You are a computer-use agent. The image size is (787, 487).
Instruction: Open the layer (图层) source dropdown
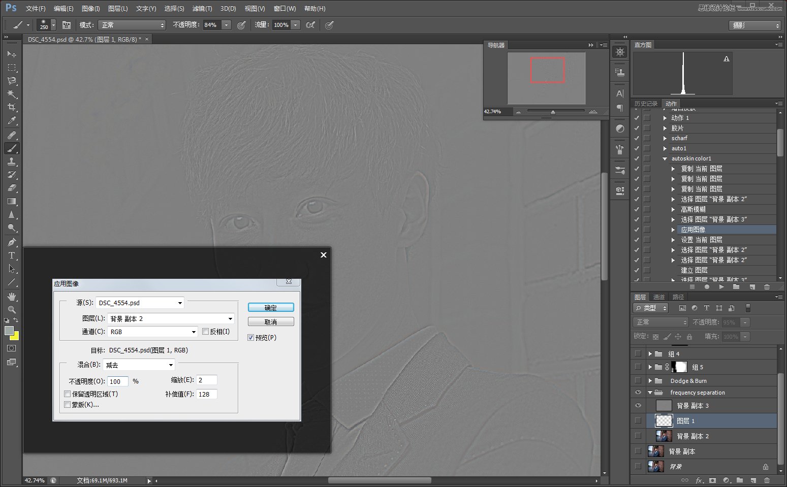[x=171, y=319]
